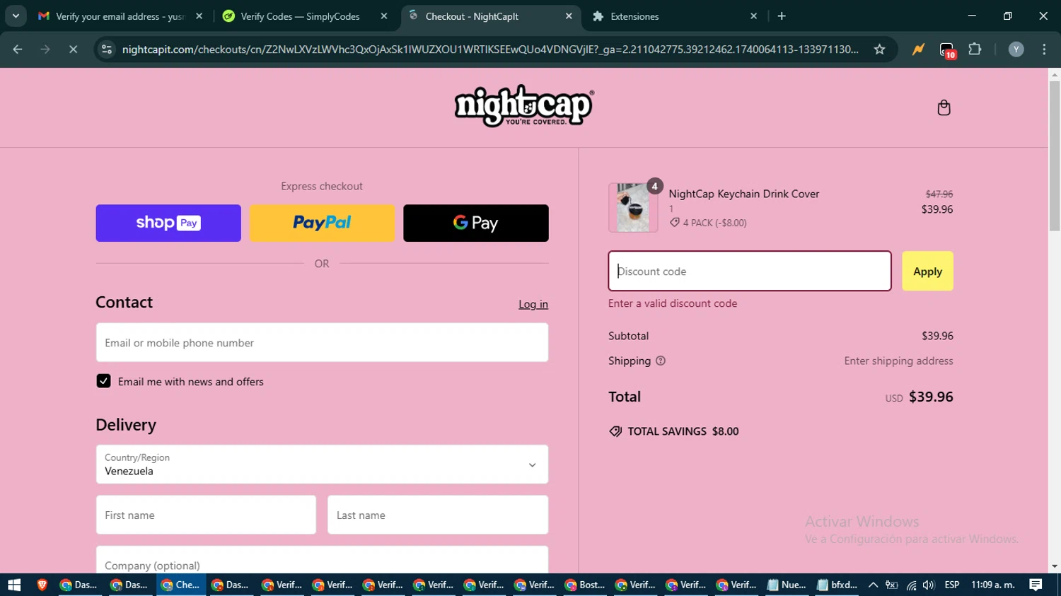Close the Verify Codes — SimplyCodes tab
Viewport: 1061px width, 596px height.
(384, 16)
